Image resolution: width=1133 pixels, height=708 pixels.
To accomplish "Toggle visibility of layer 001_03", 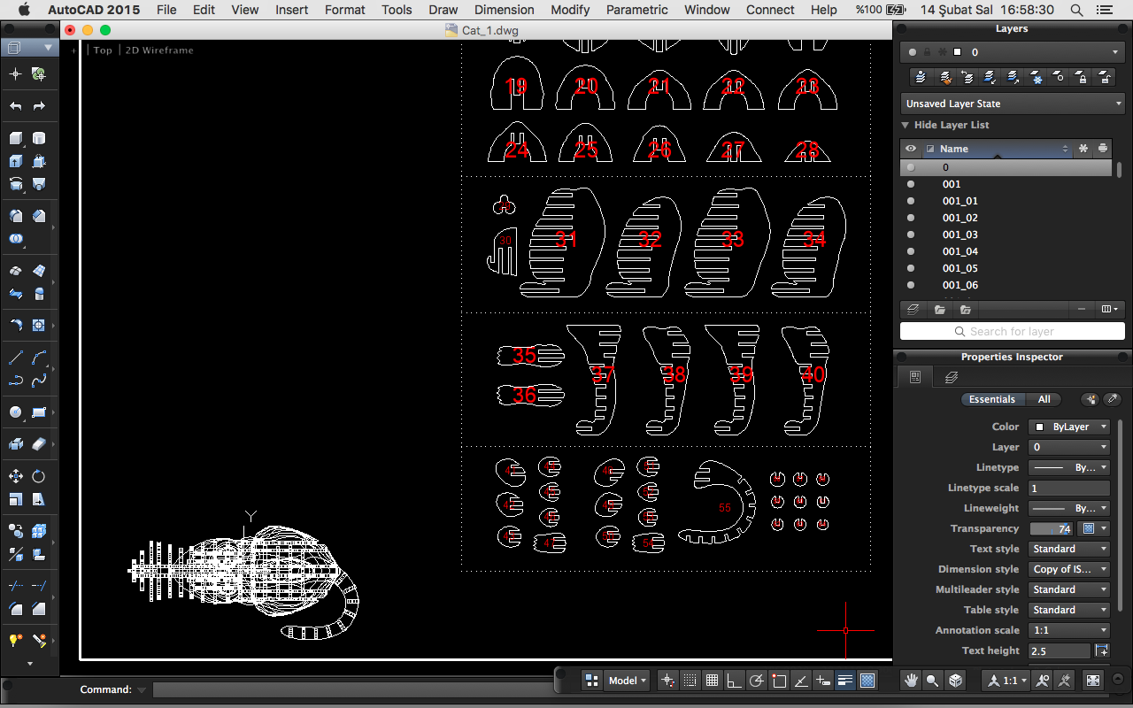I will (911, 235).
